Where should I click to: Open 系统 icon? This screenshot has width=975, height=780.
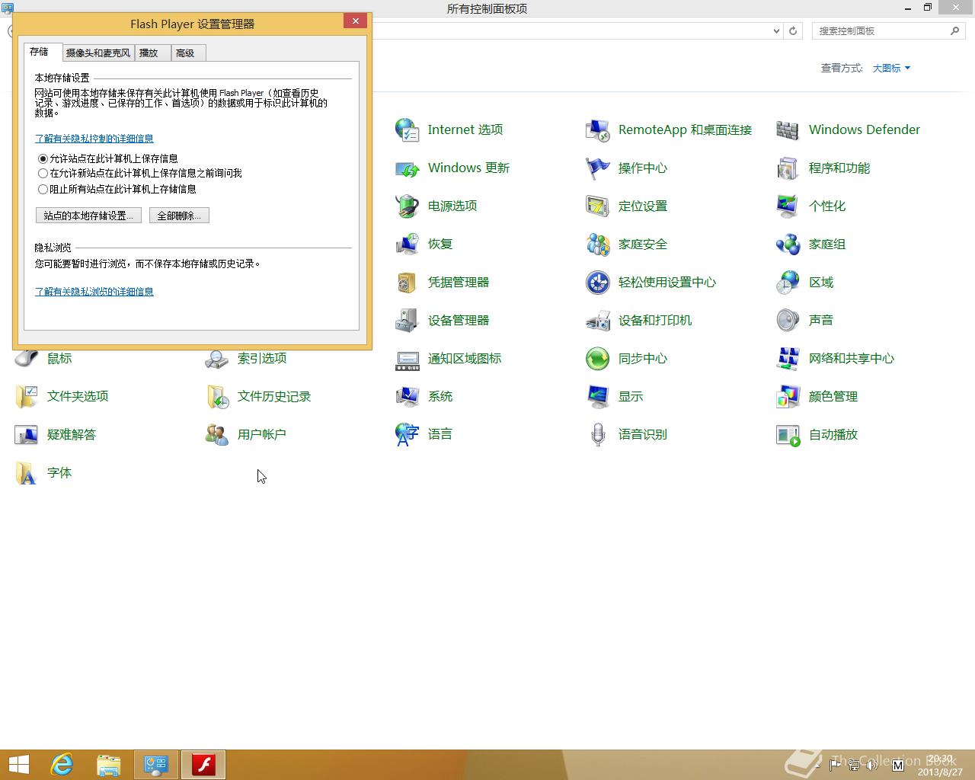pyautogui.click(x=408, y=396)
